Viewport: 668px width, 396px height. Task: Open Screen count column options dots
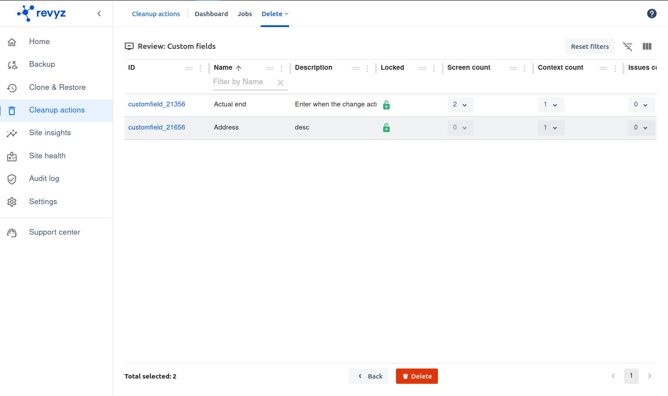coord(524,68)
